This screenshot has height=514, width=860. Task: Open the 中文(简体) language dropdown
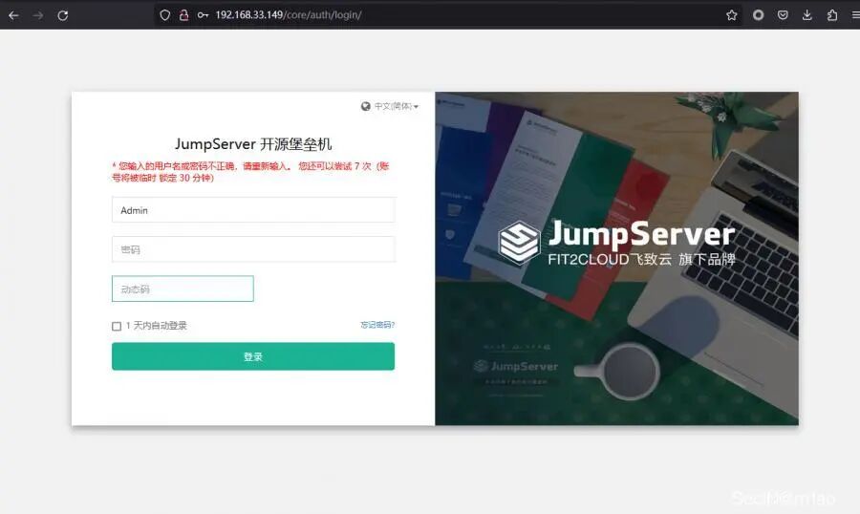396,106
